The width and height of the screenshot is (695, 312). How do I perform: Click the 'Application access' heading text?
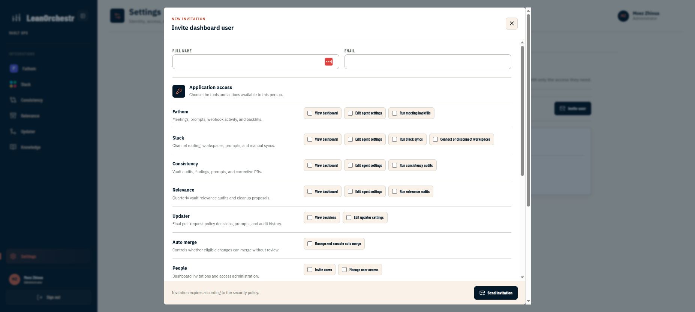coord(211,87)
